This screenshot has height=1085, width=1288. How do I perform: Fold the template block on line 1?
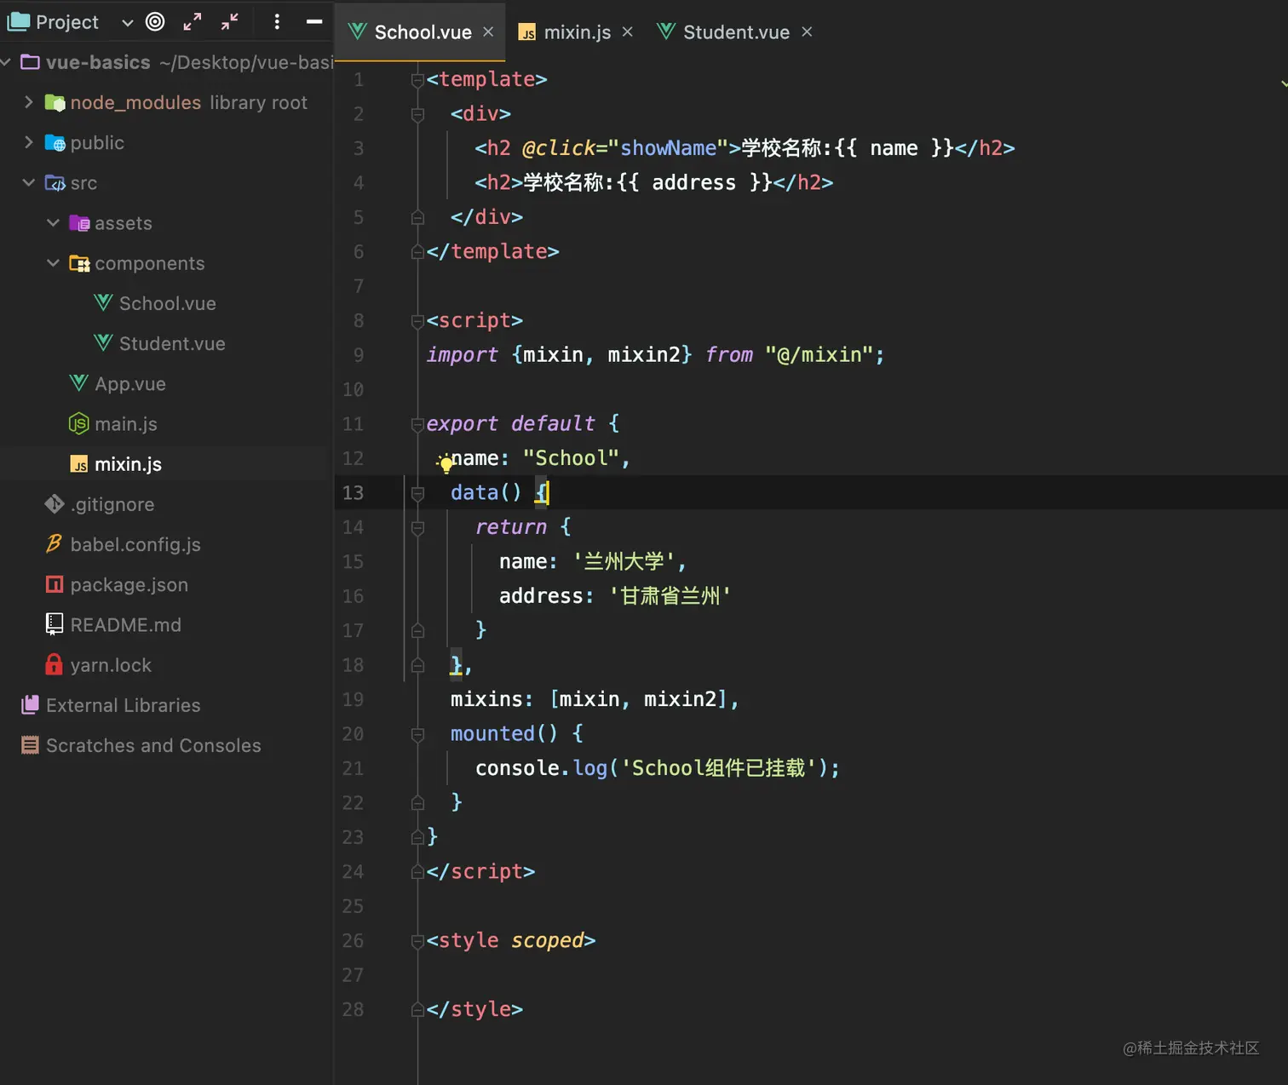417,80
